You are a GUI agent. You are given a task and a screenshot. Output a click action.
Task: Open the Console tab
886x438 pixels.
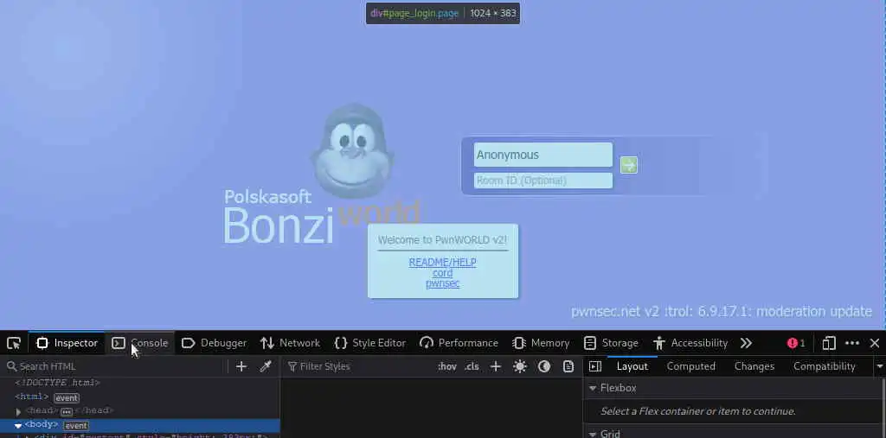(140, 343)
